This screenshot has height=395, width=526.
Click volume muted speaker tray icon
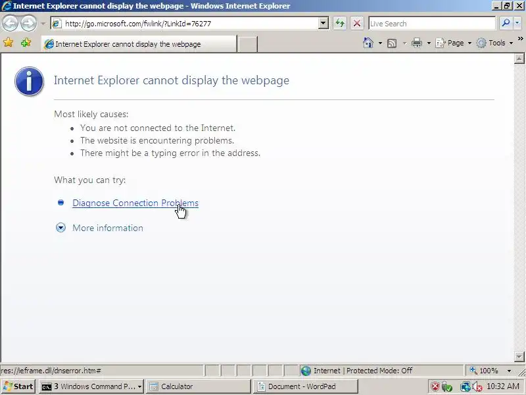coord(477,387)
